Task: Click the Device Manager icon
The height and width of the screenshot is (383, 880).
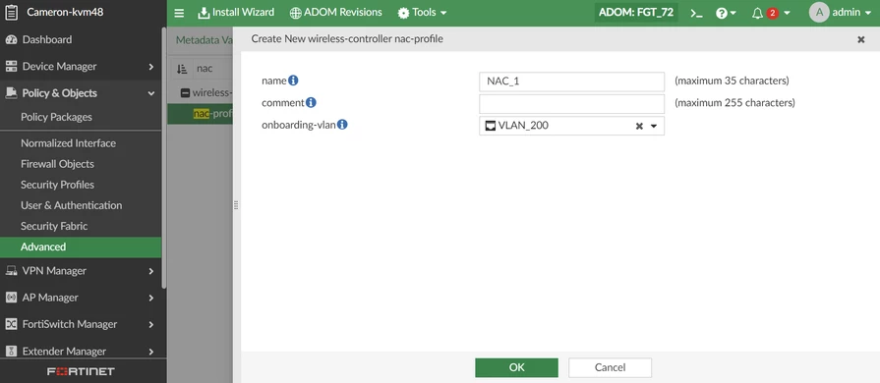Action: 11,66
